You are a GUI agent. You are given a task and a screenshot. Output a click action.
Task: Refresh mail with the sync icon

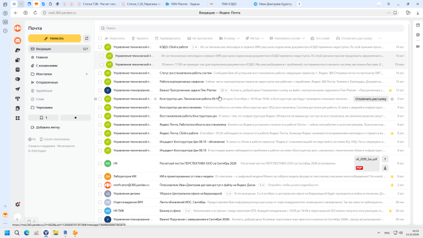point(86,39)
